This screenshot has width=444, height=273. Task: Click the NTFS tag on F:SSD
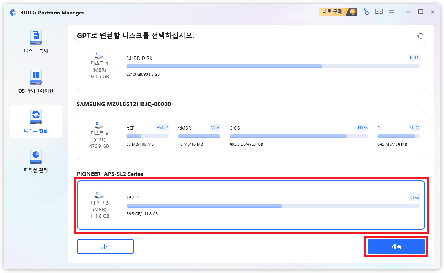click(414, 197)
